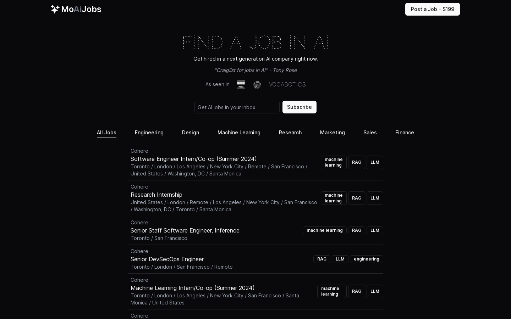Viewport: 511px width, 319px height.
Task: Open Senior Staff Software Engineer, Inference listing
Action: pyautogui.click(x=185, y=230)
